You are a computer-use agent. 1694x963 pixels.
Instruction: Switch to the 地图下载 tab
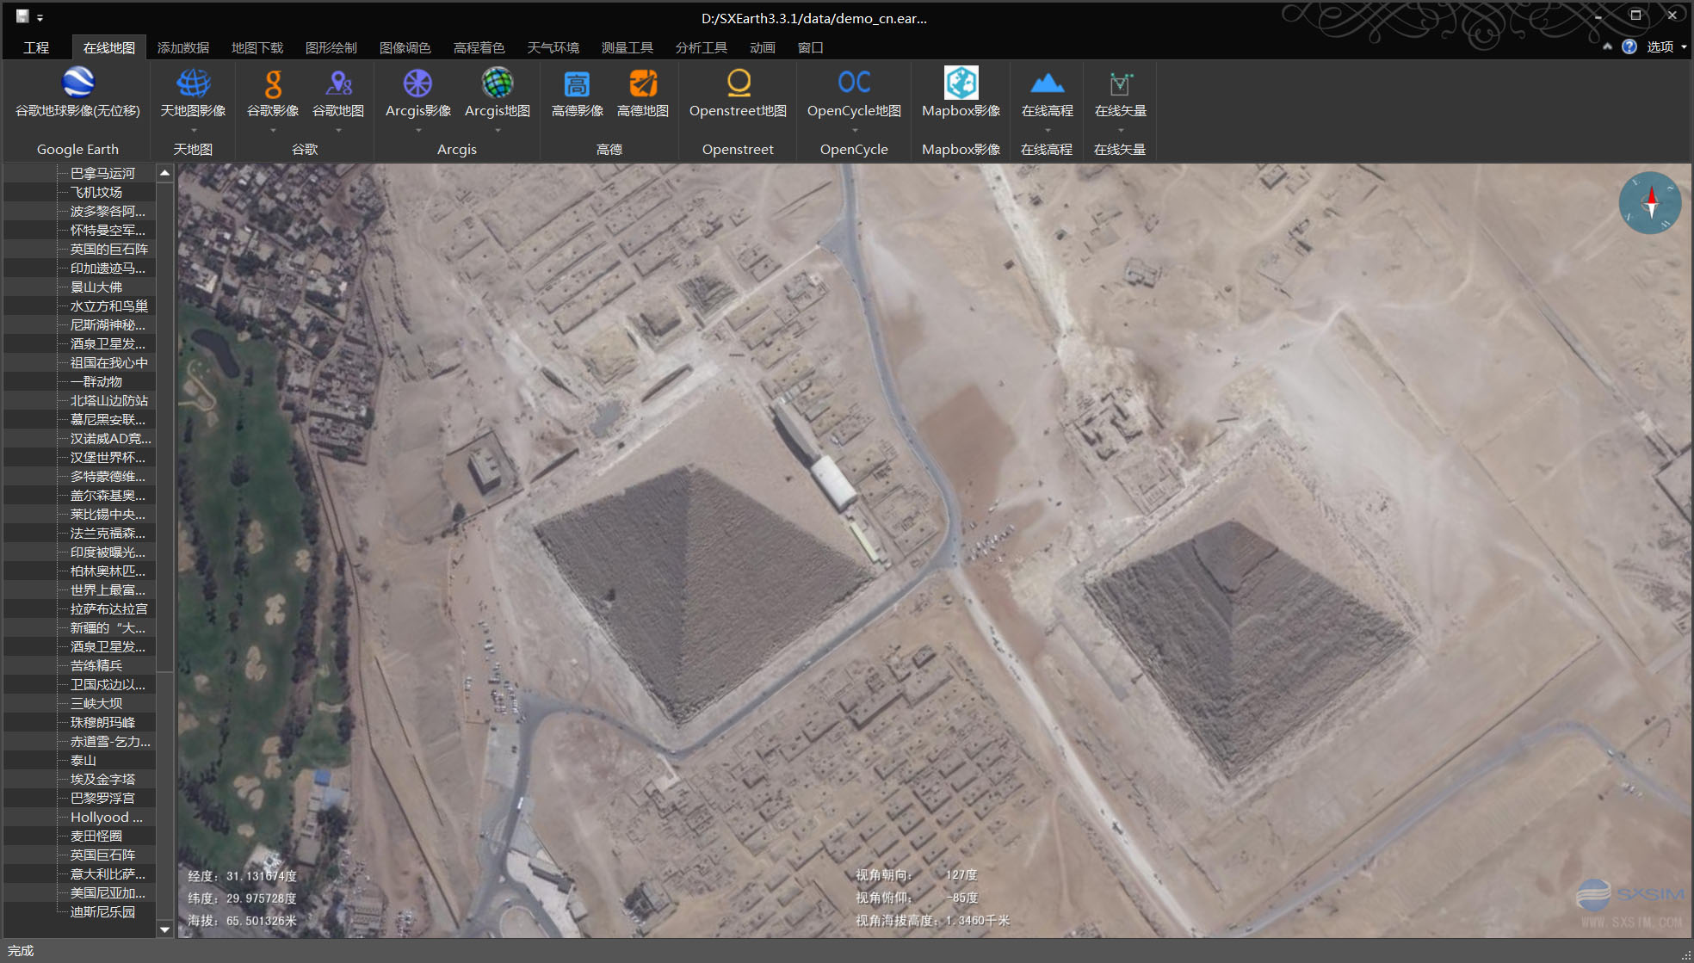(257, 47)
